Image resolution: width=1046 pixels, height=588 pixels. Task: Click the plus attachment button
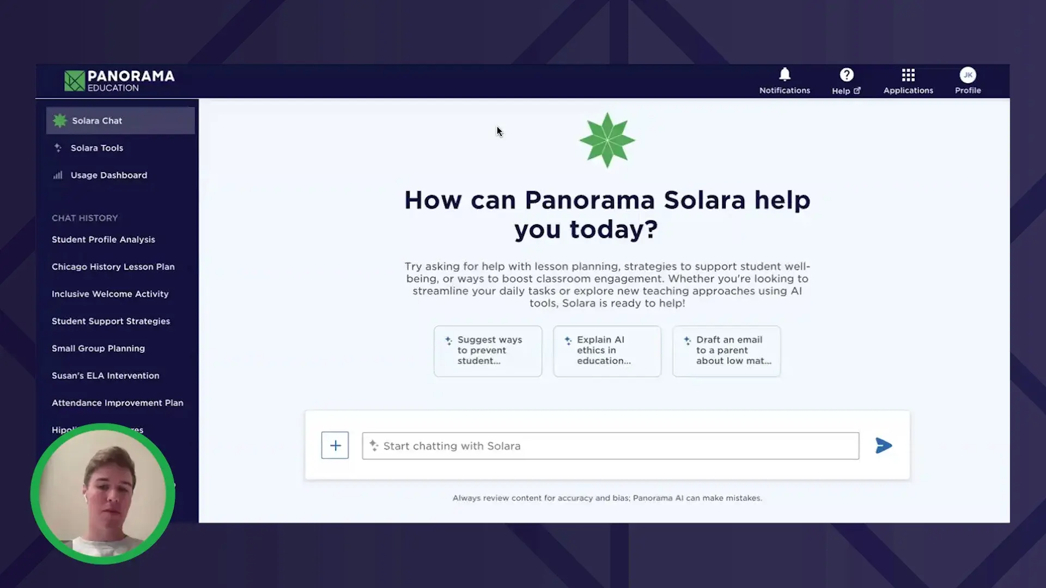pos(335,446)
